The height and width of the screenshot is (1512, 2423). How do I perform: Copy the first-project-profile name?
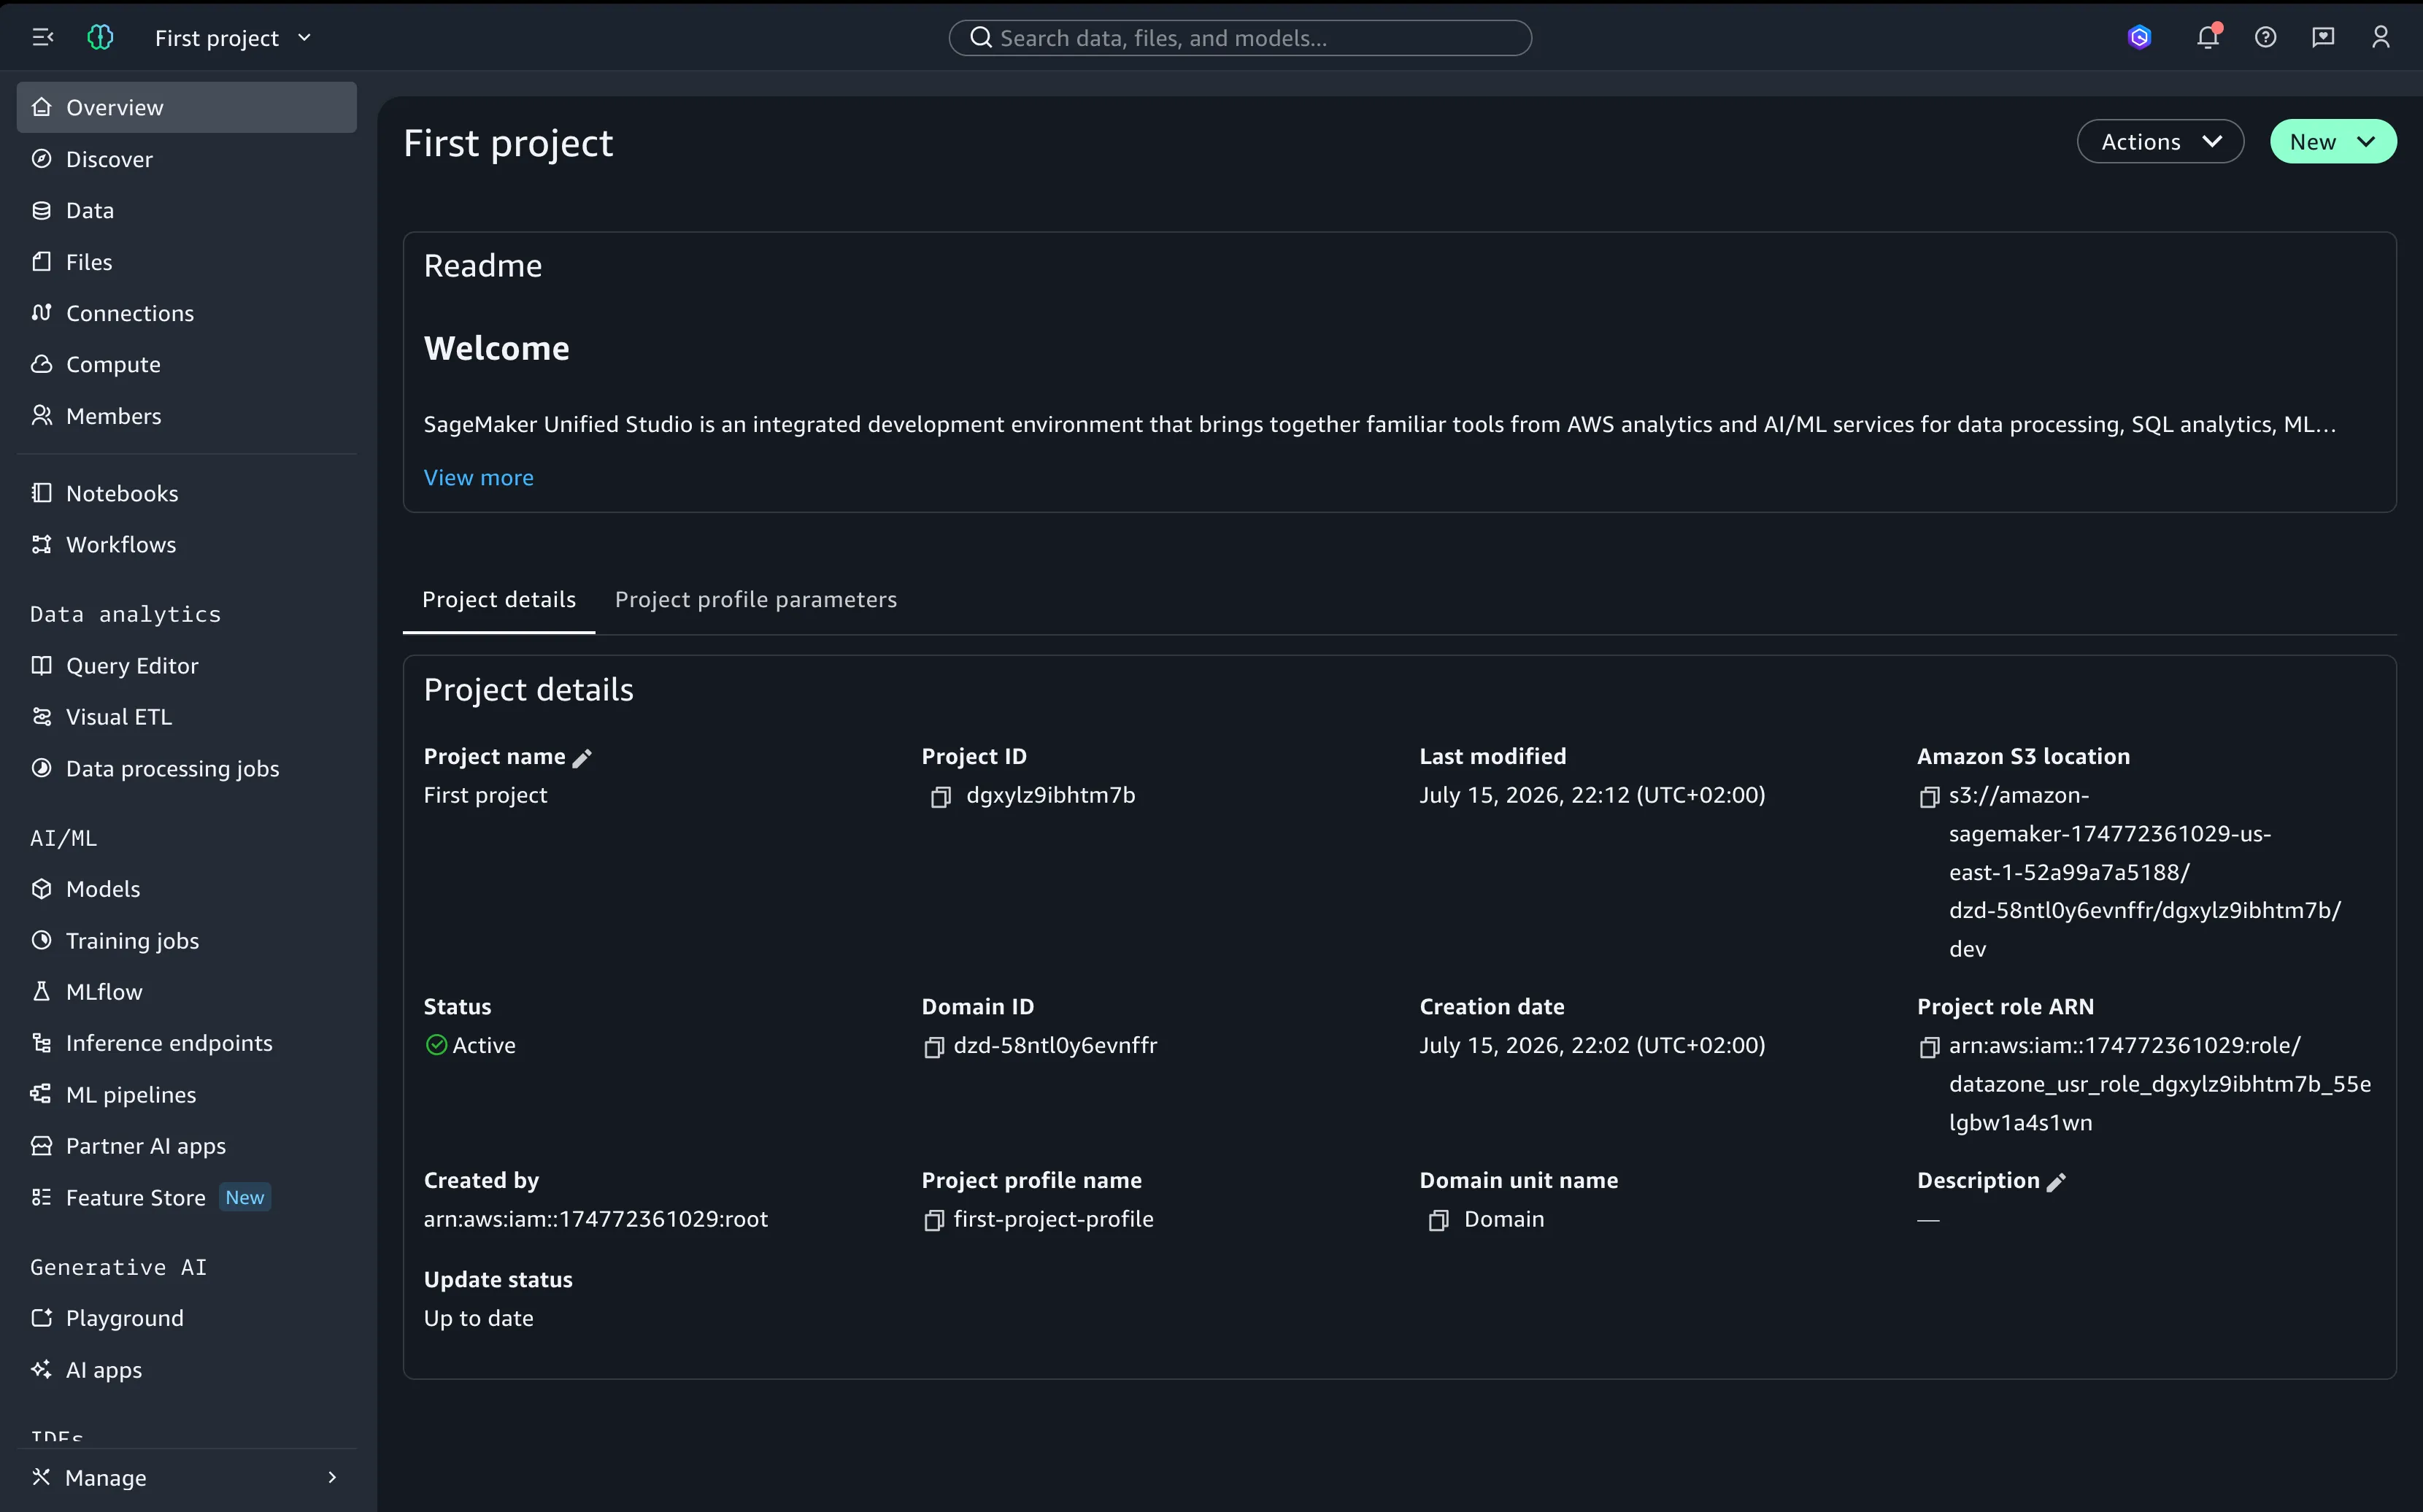coord(934,1221)
